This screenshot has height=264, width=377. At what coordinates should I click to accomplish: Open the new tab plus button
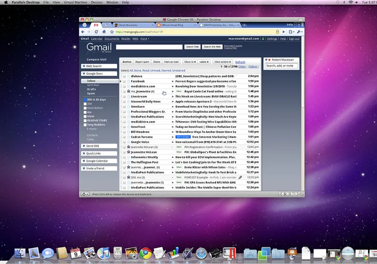(244, 25)
